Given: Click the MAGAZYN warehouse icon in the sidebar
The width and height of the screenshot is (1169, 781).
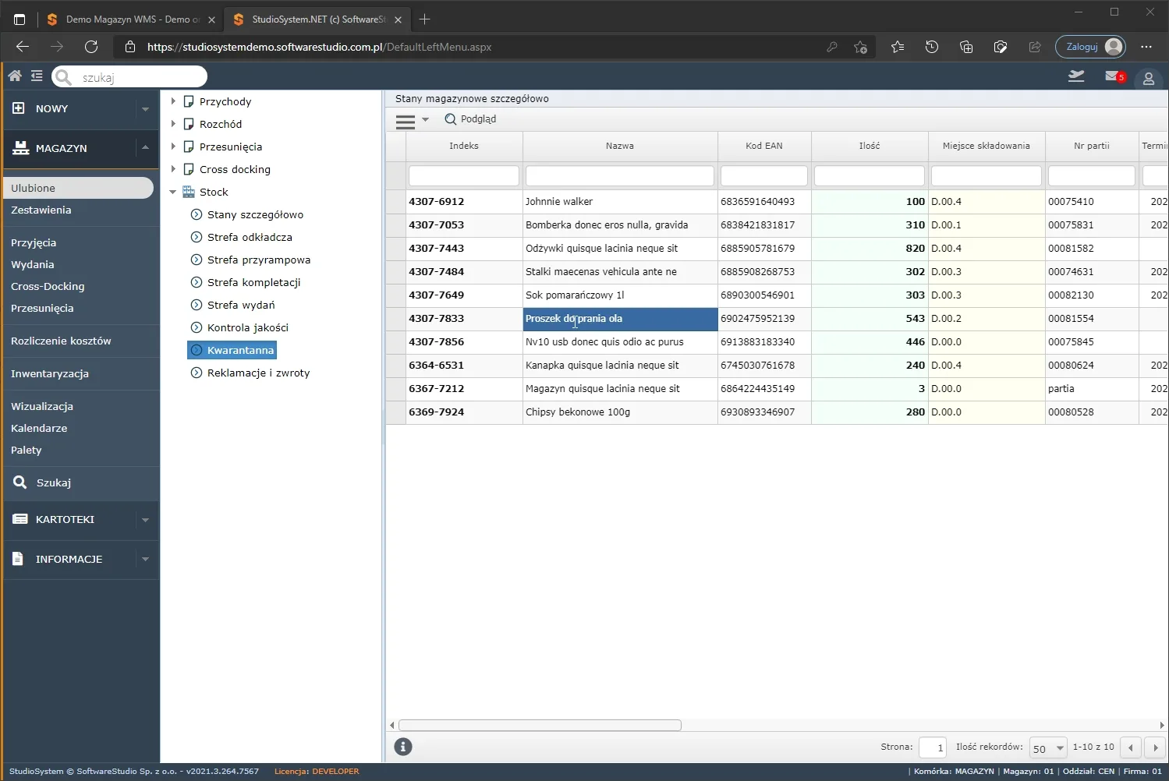Looking at the screenshot, I should click(20, 147).
